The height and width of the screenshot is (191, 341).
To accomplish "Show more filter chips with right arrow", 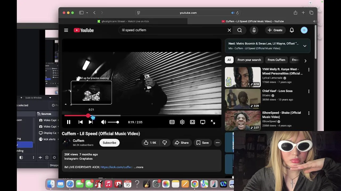I will coord(305,61).
